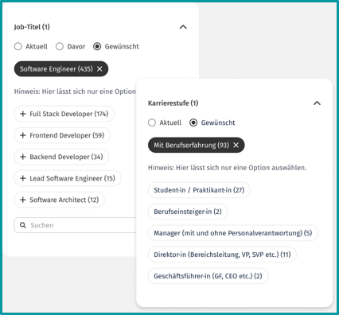Click plus icon beside Lead Software Engineer

(x=23, y=178)
